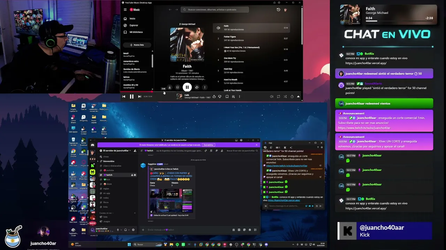
Task: Open Discord help icon in title bar
Action: 241,140
